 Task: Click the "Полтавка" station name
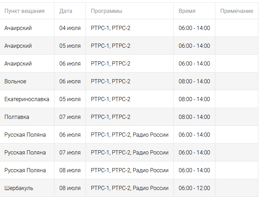17,117
